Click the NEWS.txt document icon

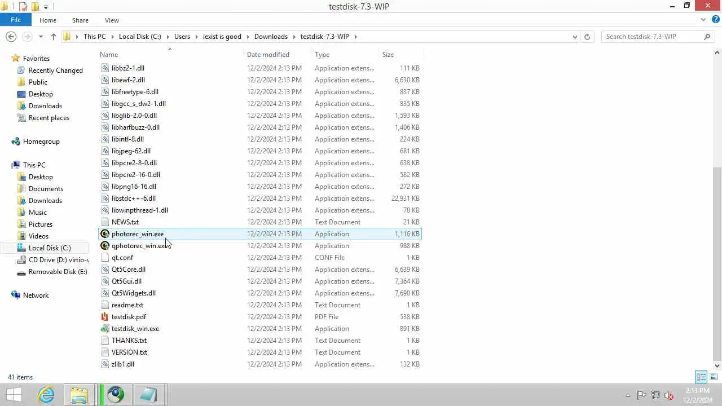point(105,222)
